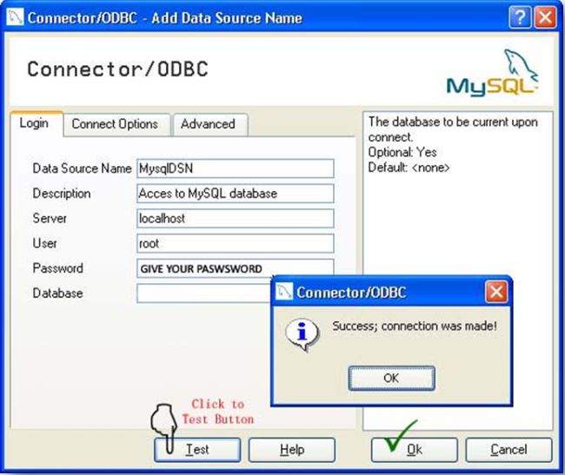
Task: Click the 'Password' field label
Action: 57,268
